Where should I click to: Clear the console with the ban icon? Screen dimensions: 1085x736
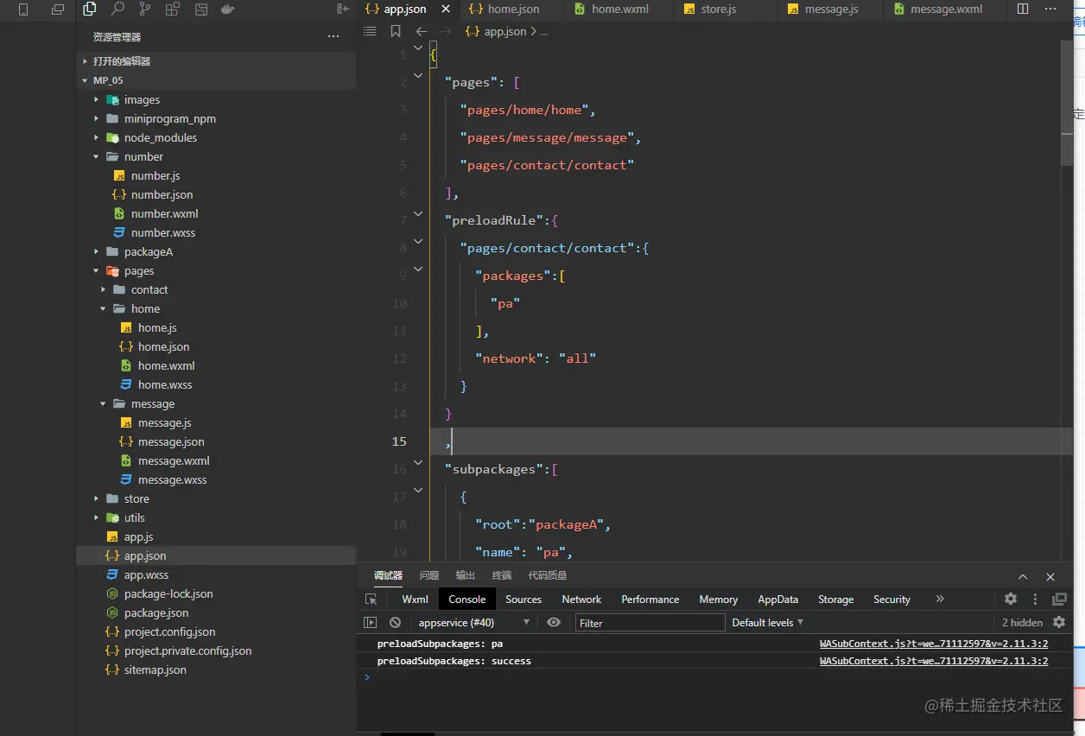(395, 622)
